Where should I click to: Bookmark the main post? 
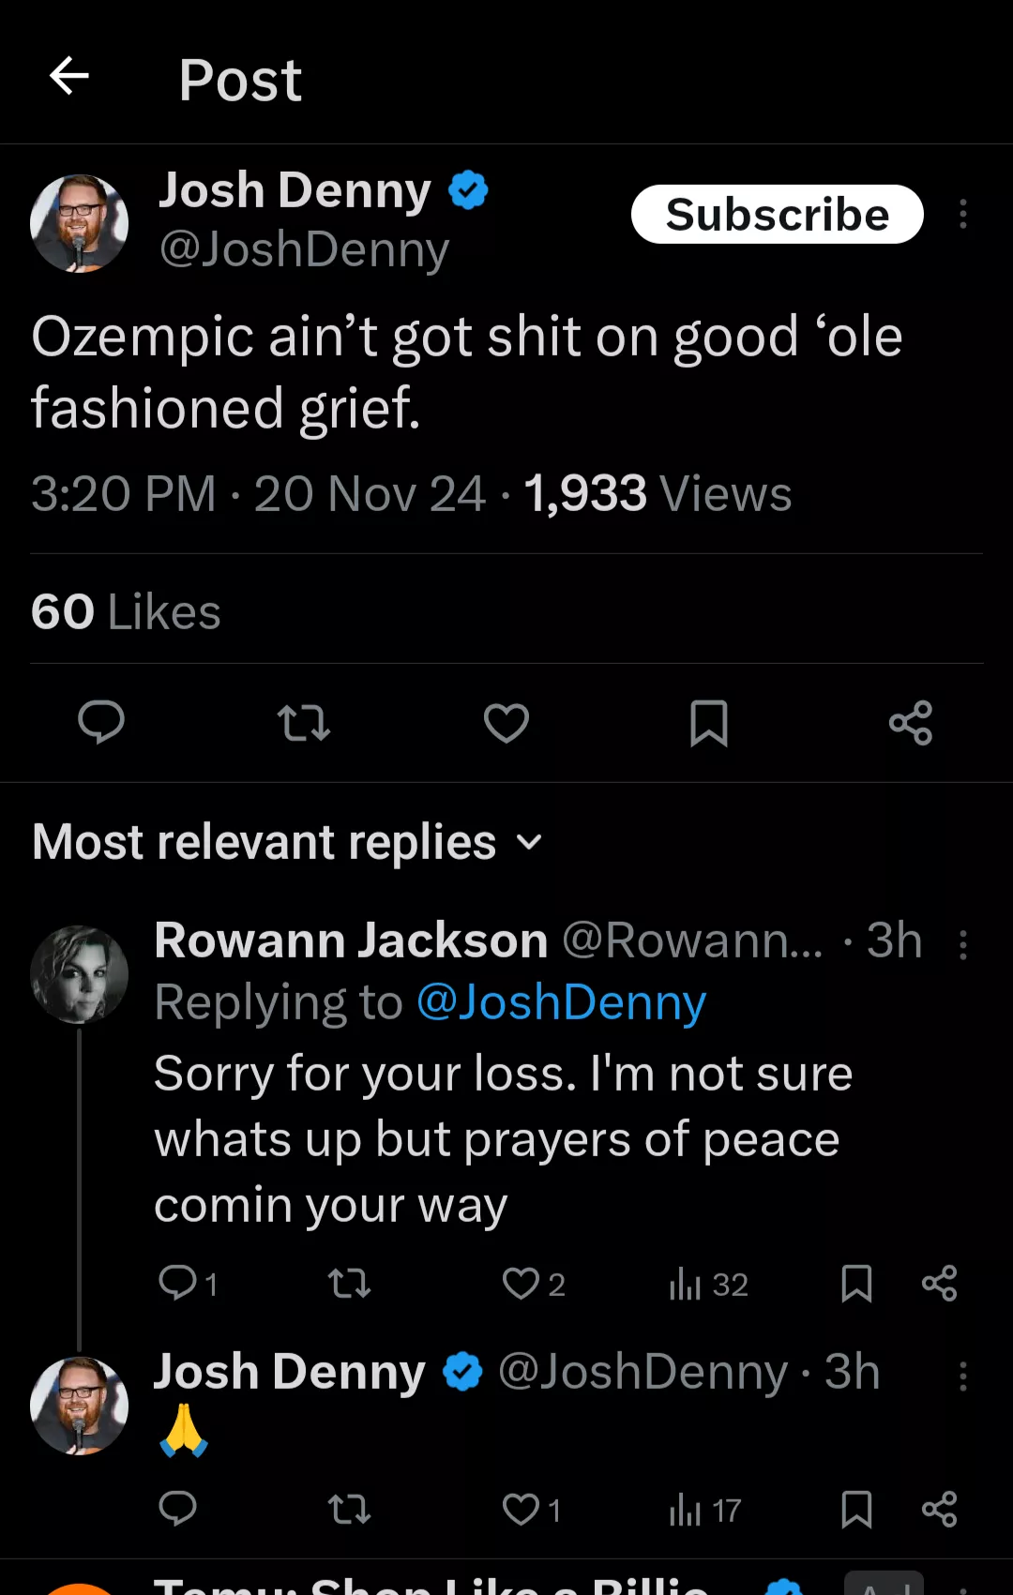(x=709, y=723)
